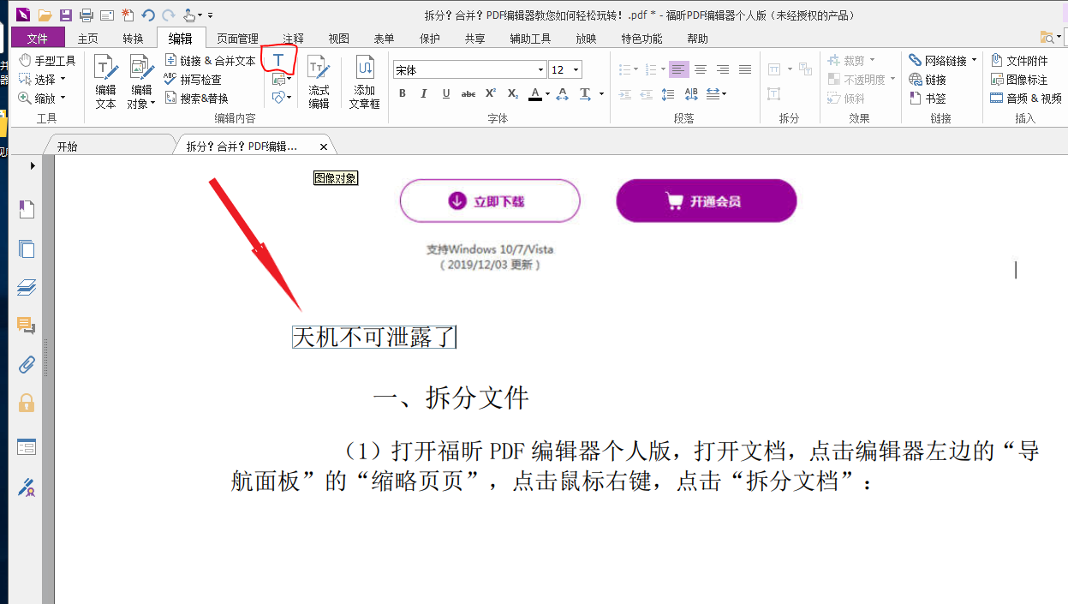The height and width of the screenshot is (604, 1068).
Task: Click the 立即下载 button
Action: [490, 201]
